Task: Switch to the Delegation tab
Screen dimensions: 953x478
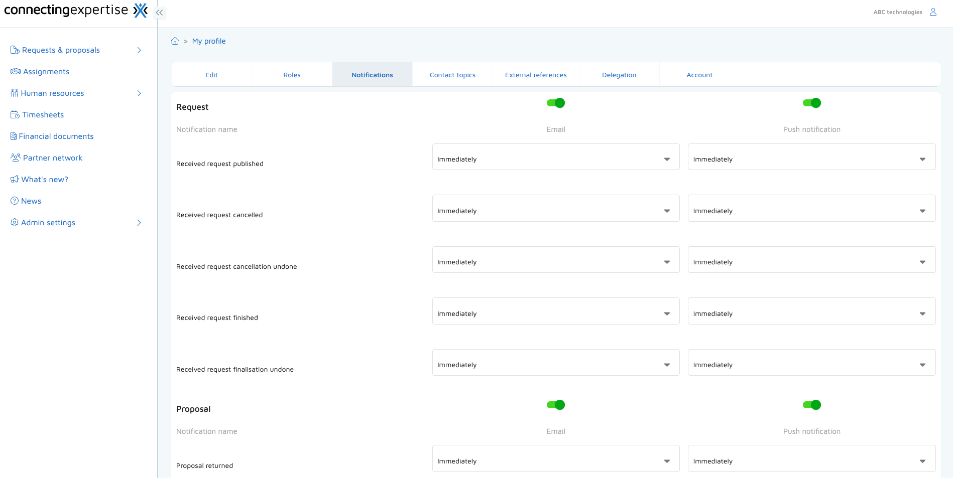Action: [x=619, y=75]
